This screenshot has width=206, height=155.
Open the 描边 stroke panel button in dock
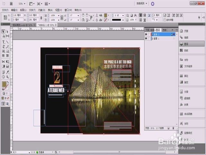[192, 76]
